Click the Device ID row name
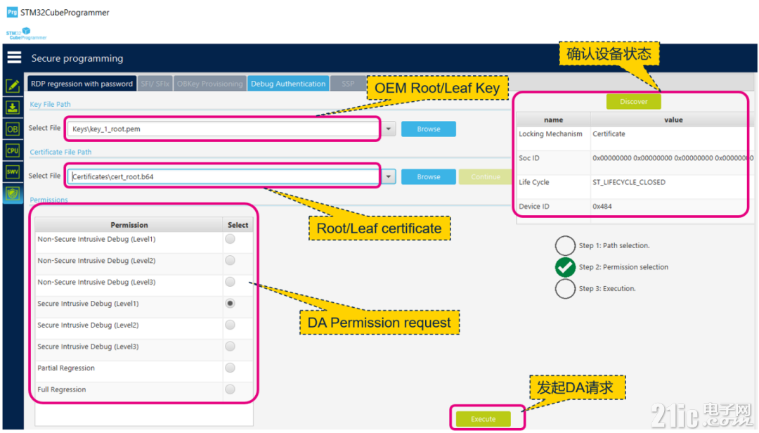This screenshot has width=759, height=433. coord(534,207)
